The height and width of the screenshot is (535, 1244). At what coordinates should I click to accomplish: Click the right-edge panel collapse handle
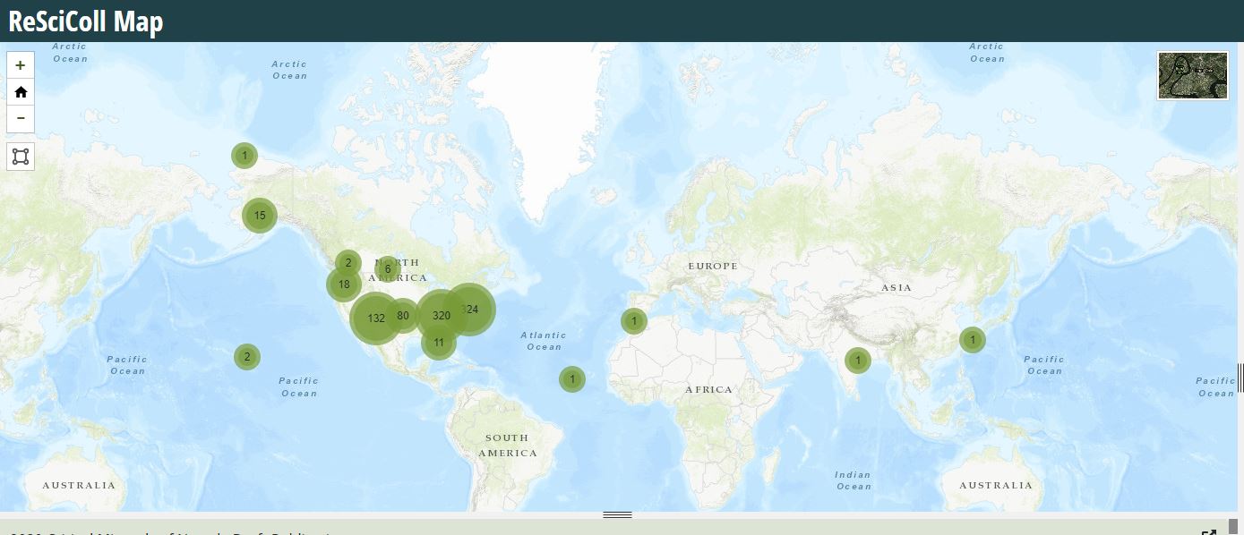1240,378
